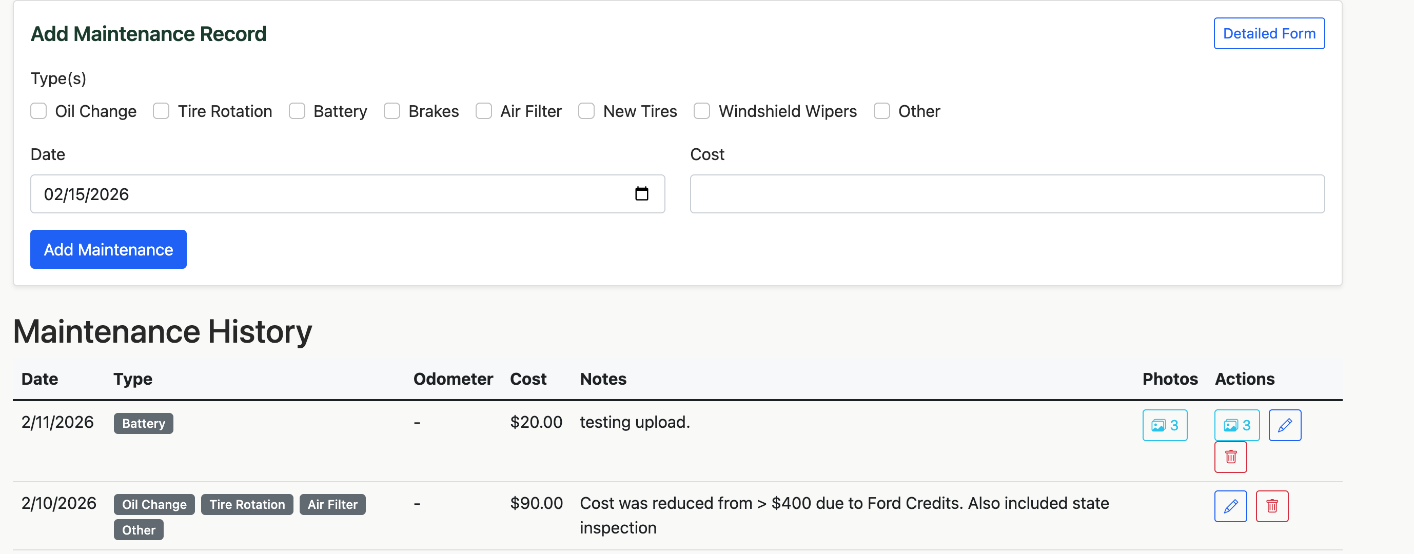The height and width of the screenshot is (554, 1414).
Task: Select the Air Filter type
Action: (x=484, y=111)
